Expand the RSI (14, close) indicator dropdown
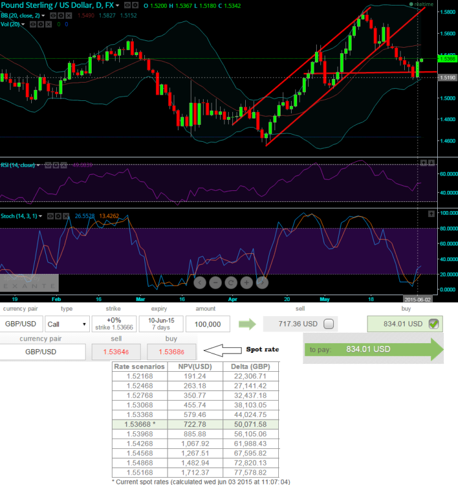Image resolution: width=458 pixels, height=485 pixels. tap(39, 165)
